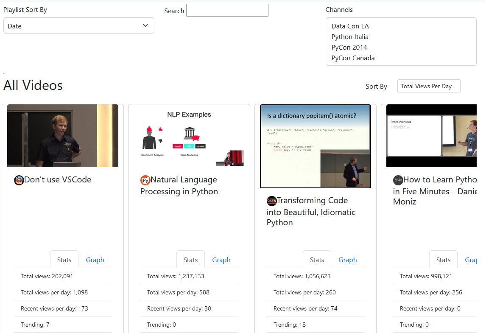Open the dictionary popitem video thumbnail
The image size is (486, 333).
[316, 146]
